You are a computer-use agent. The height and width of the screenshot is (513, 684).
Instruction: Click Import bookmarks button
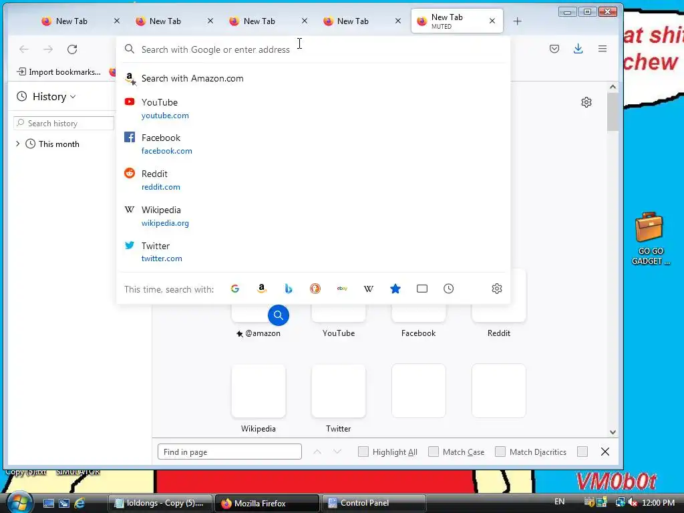point(59,72)
